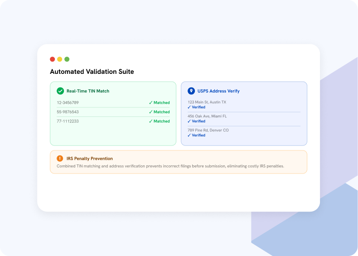Select Matched status for TIN 55-9876543
Viewport: 358px width, 256px height.
pyautogui.click(x=160, y=112)
